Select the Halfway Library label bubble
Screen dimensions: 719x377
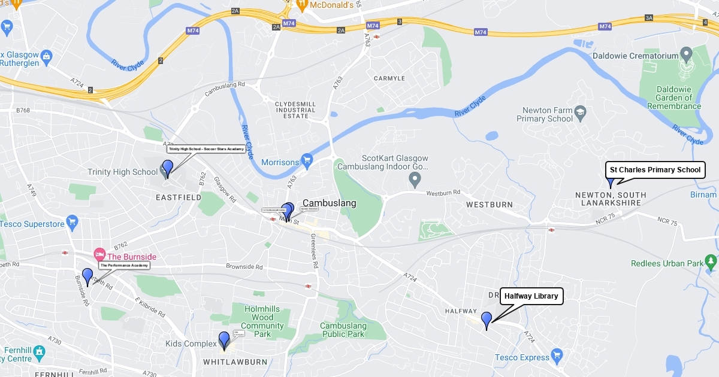[x=531, y=296]
